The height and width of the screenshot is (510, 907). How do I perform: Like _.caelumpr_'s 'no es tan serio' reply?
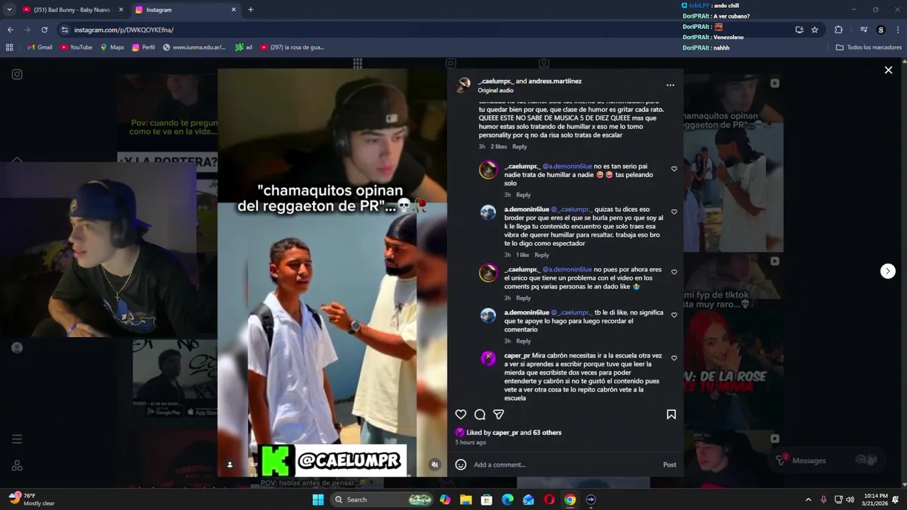pos(674,169)
